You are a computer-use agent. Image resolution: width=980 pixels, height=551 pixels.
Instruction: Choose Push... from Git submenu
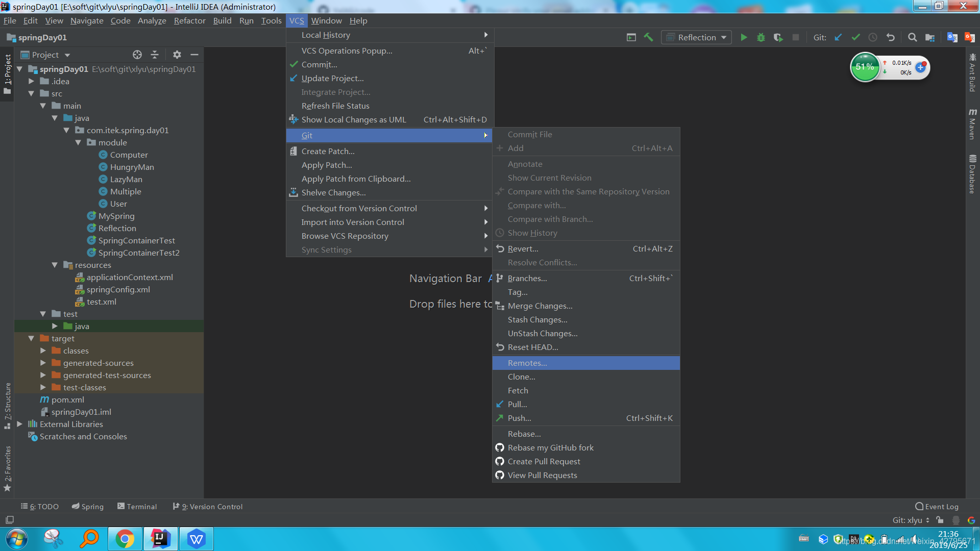click(x=519, y=418)
